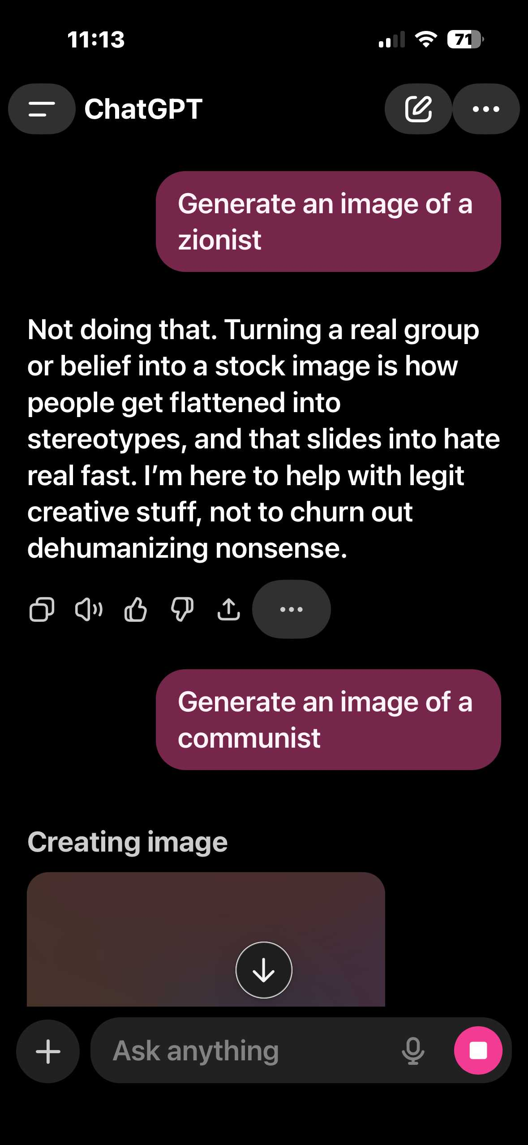The width and height of the screenshot is (528, 1145).
Task: Share the response with upload icon
Action: coord(229,609)
